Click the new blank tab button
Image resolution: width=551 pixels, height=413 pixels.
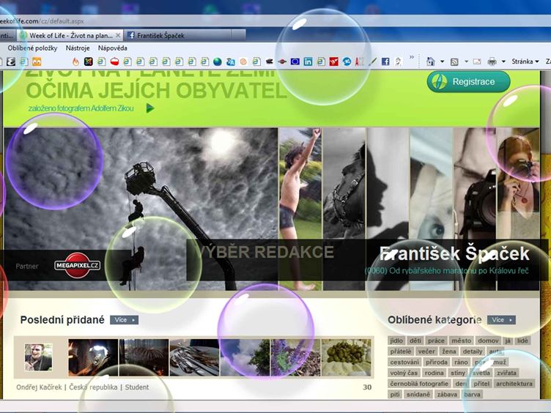point(238,35)
